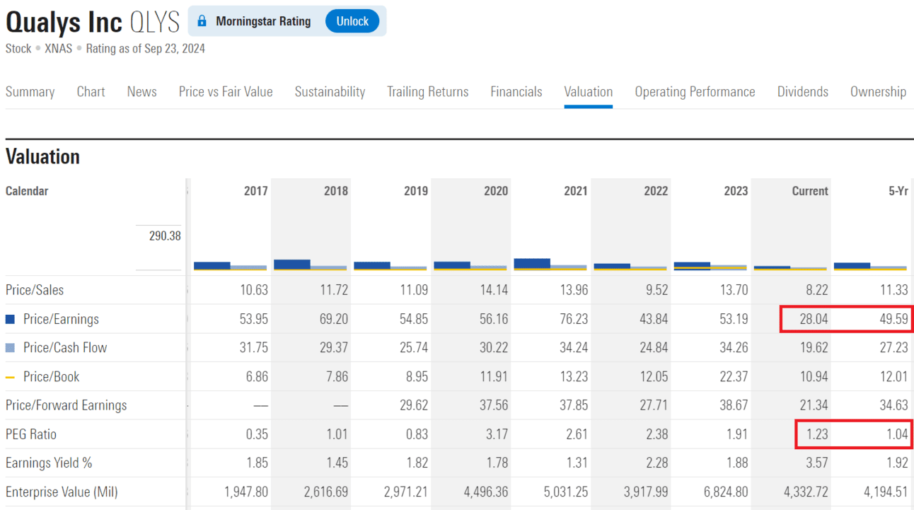Select the Sustainability tab
This screenshot has height=510, width=914.
(330, 92)
